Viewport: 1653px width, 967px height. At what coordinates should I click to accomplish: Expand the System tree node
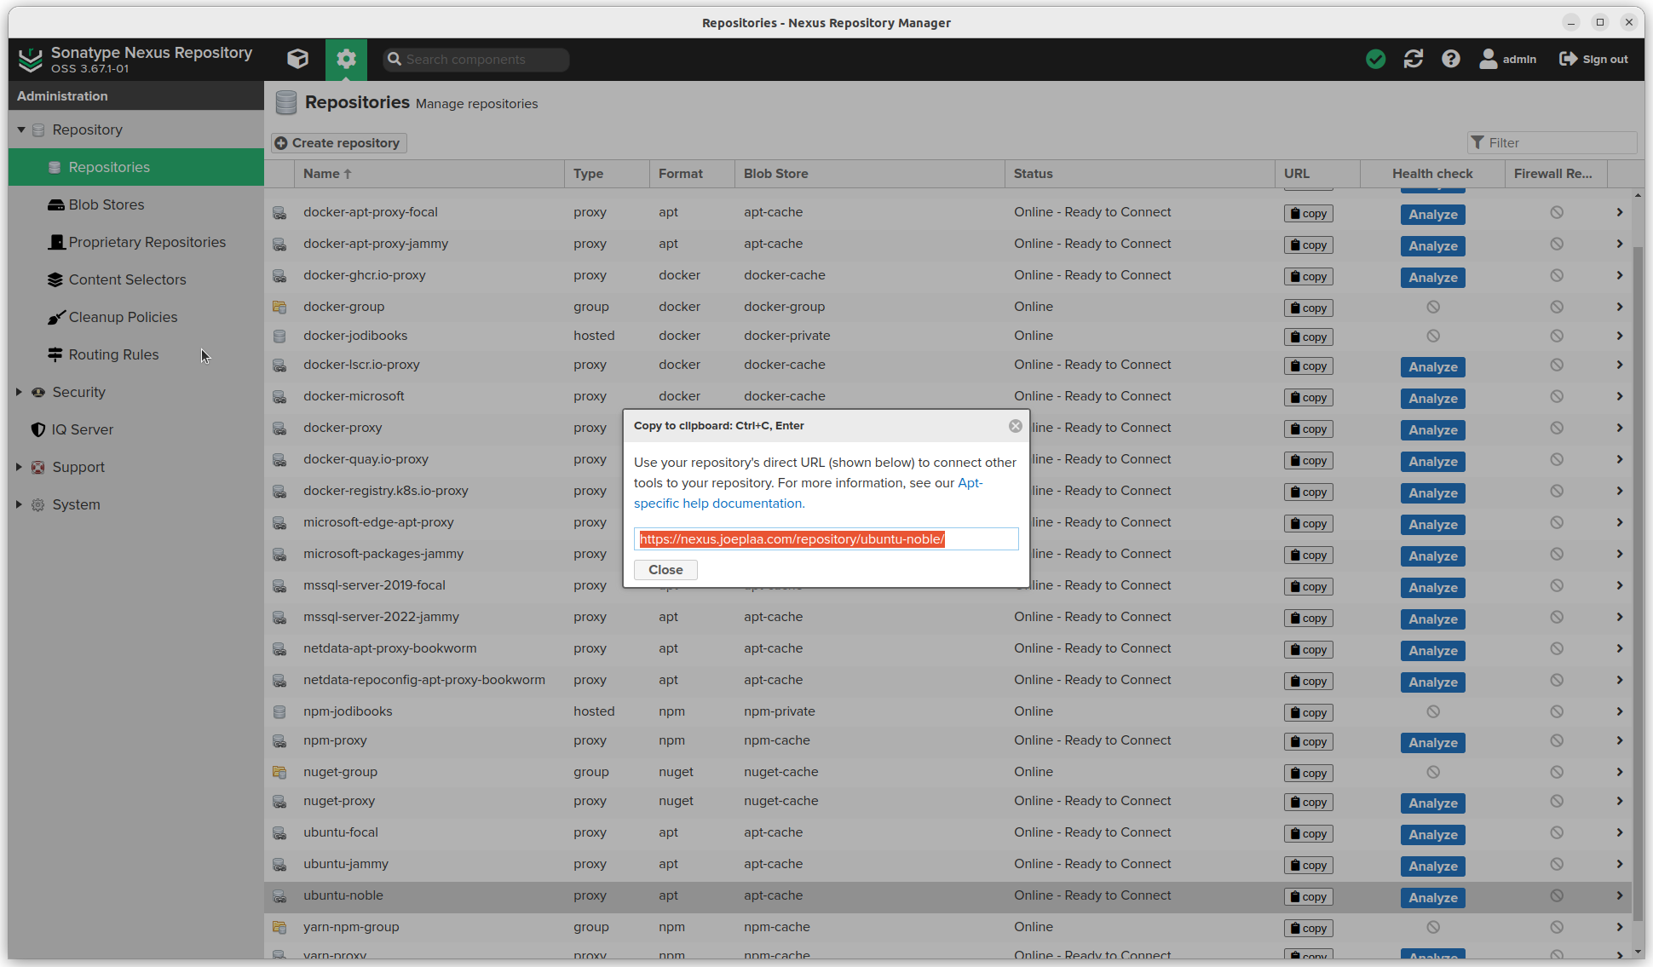coord(19,504)
